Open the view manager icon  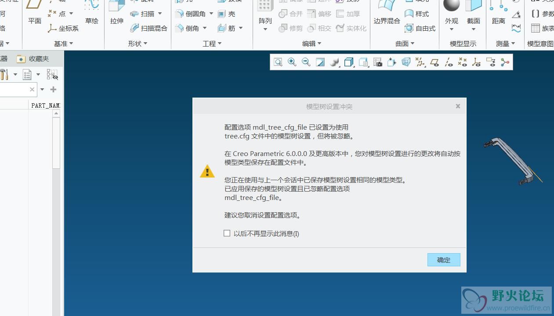tap(363, 62)
